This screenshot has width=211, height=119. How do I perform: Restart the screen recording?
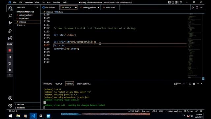coord(10,63)
